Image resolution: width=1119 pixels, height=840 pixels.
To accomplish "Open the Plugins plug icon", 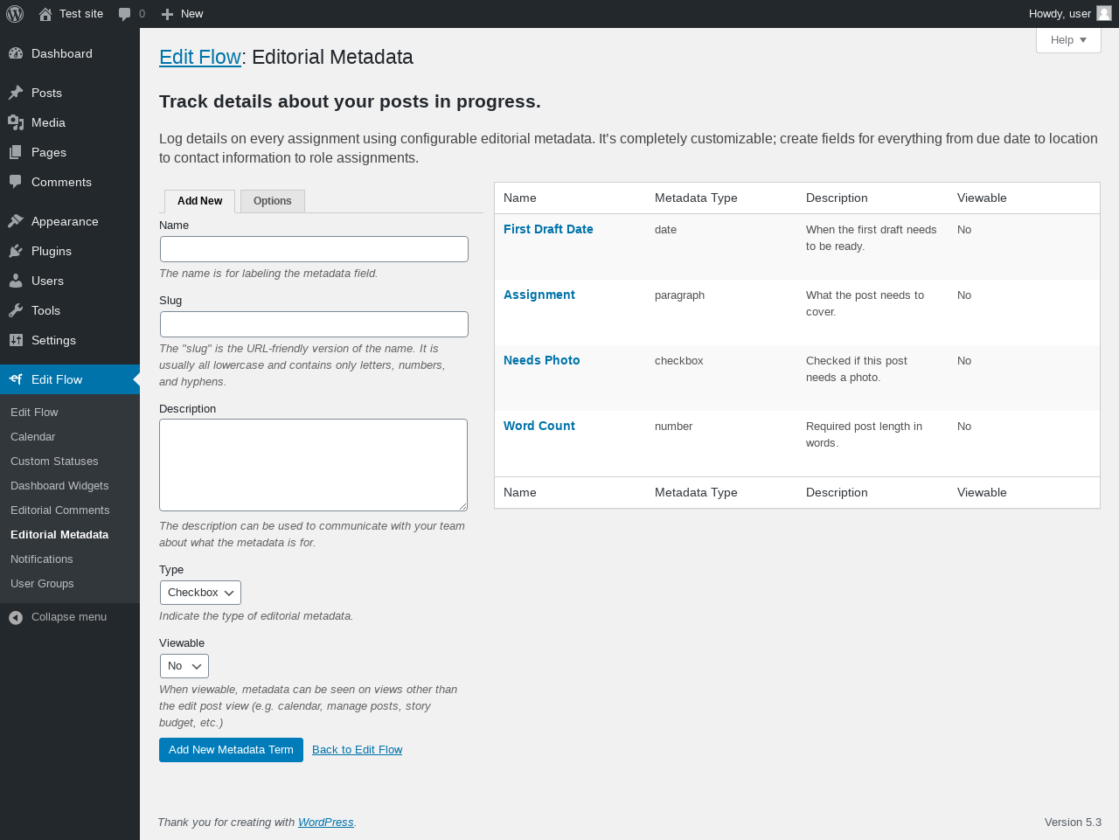I will click(x=16, y=251).
